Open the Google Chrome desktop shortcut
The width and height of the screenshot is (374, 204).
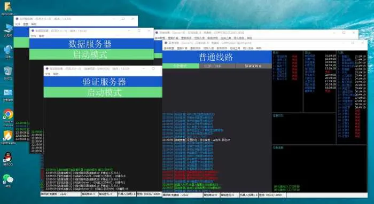click(x=8, y=114)
